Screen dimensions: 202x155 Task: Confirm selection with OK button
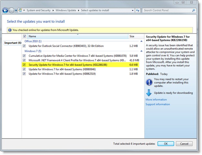pyautogui.click(x=166, y=144)
